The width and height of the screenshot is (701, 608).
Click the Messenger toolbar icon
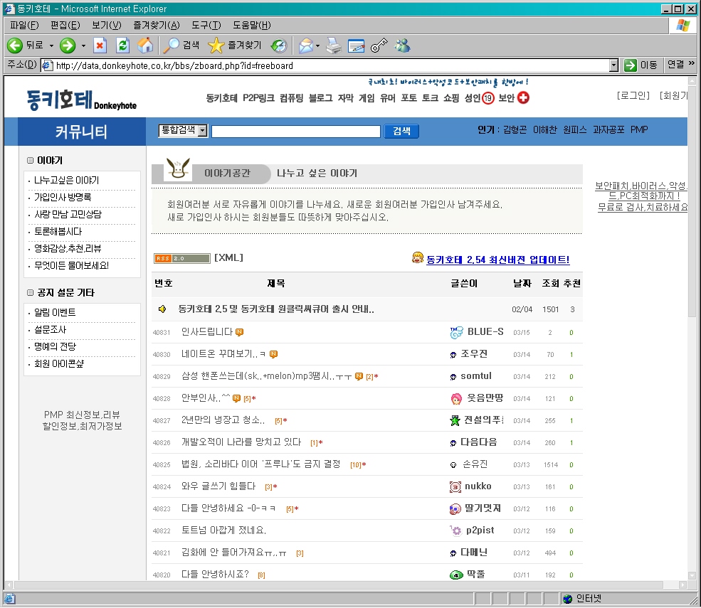403,46
